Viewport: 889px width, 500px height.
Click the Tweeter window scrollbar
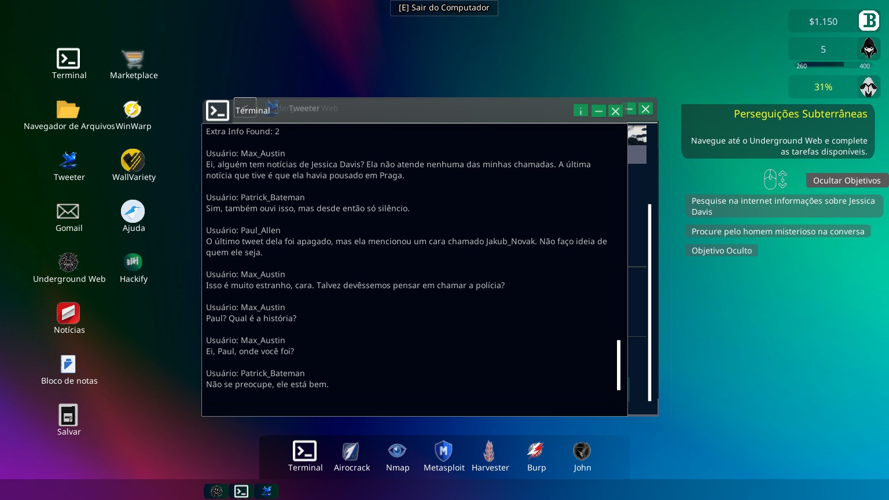pyautogui.click(x=649, y=302)
